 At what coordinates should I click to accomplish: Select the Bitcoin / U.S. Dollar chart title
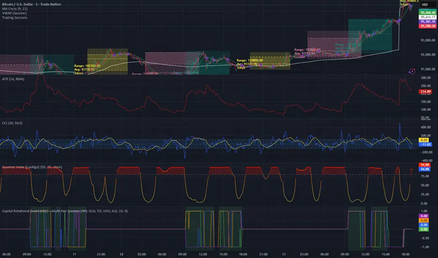(31, 4)
